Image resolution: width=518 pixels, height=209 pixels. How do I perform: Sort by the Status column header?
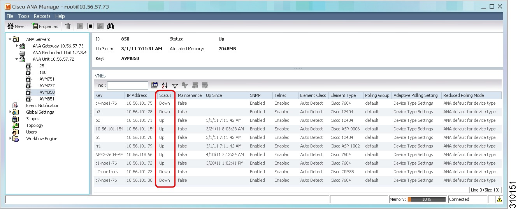pyautogui.click(x=165, y=95)
